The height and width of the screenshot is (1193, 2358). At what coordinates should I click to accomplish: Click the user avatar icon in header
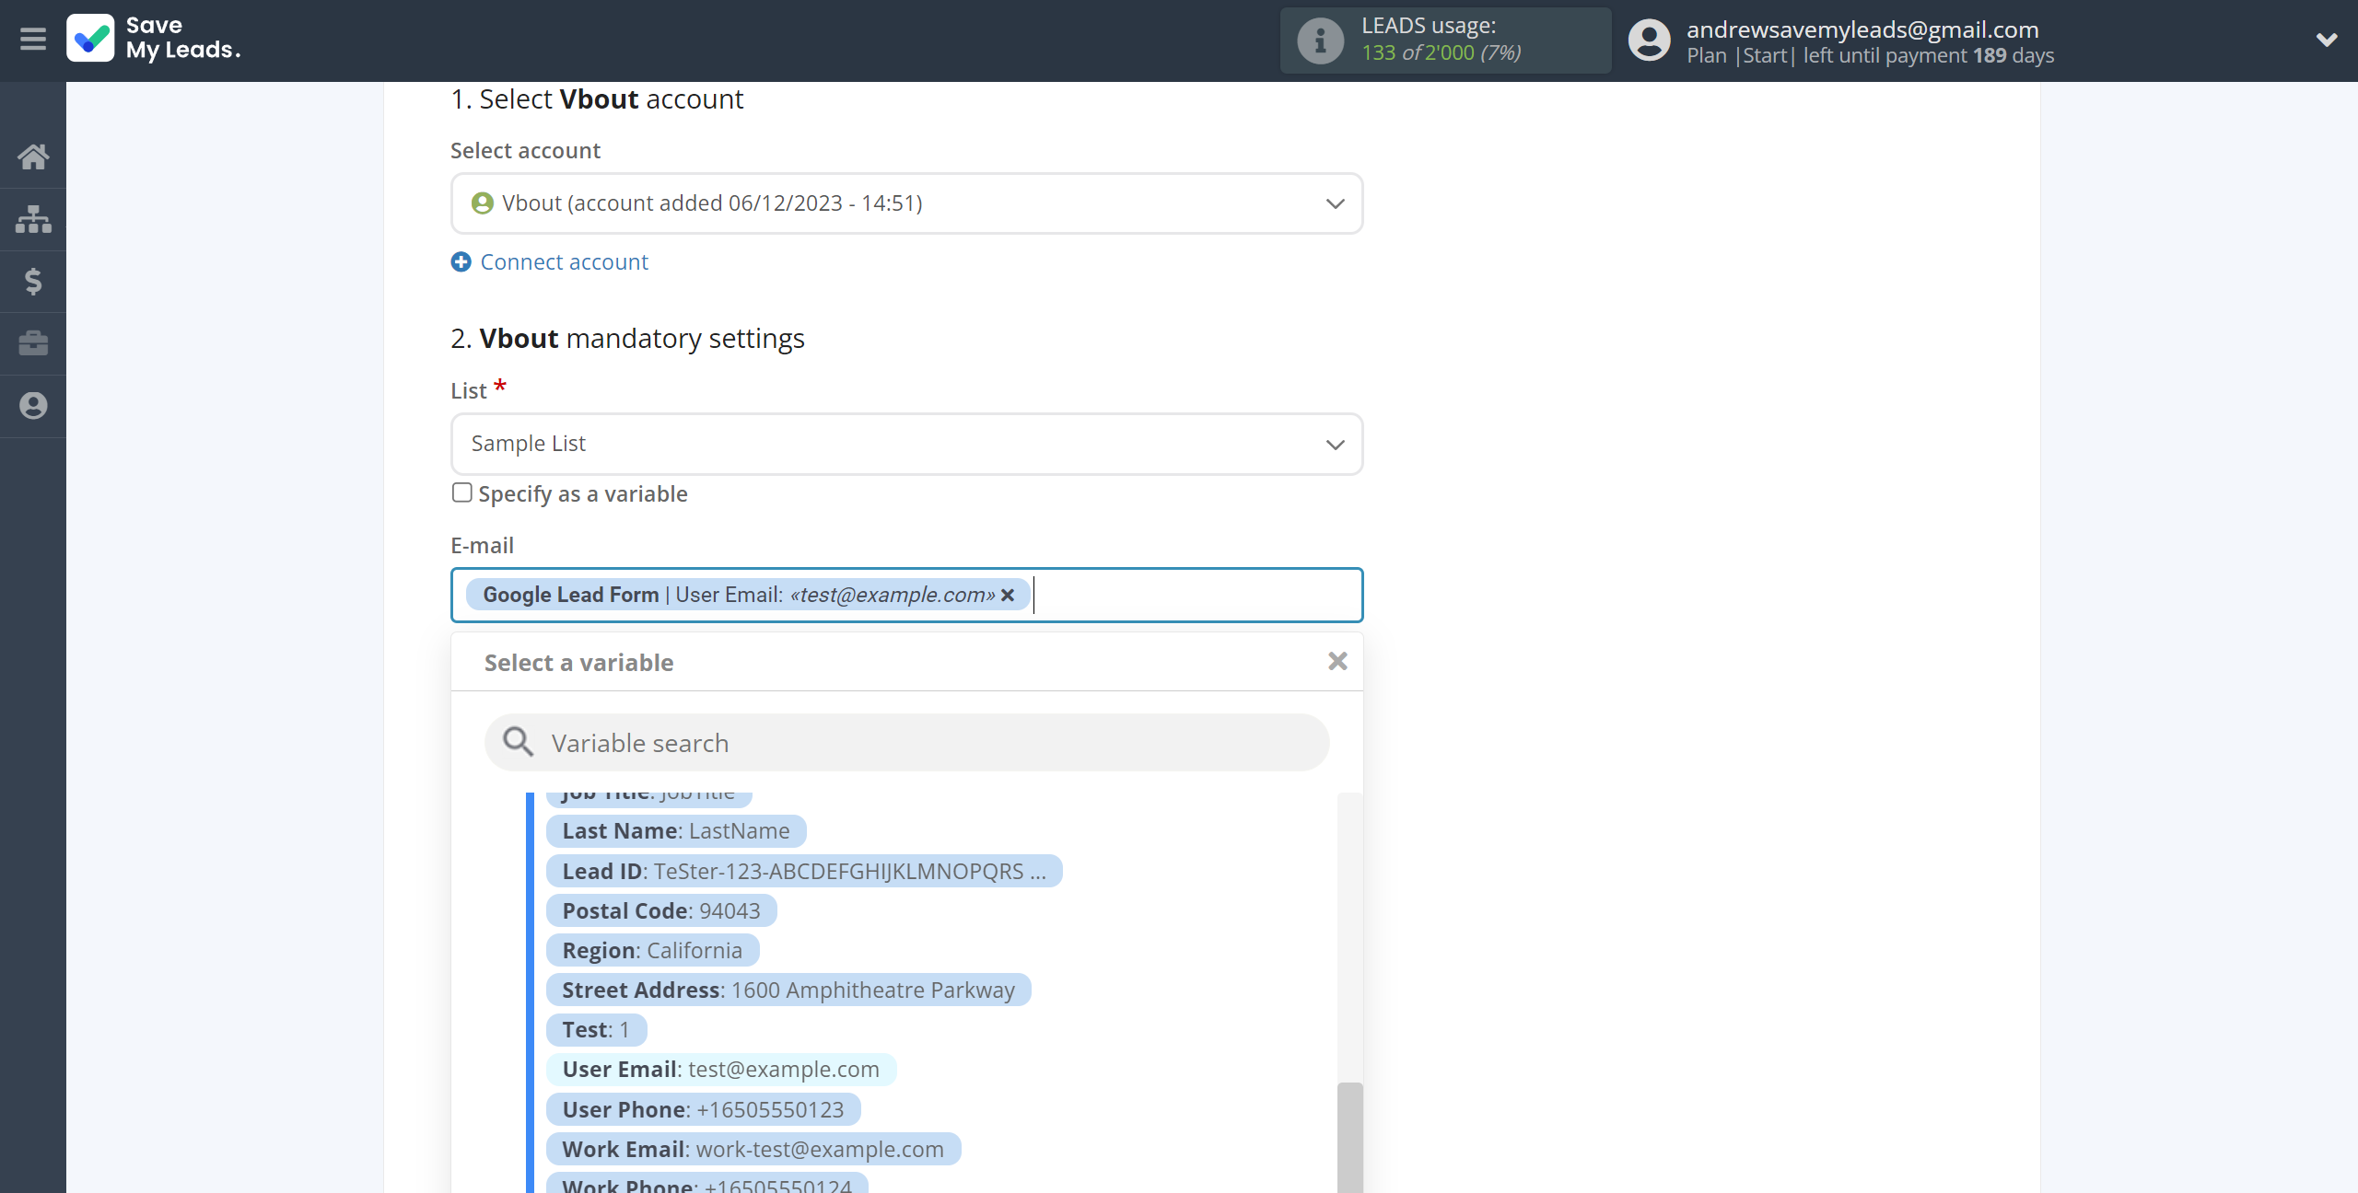[x=1649, y=41]
